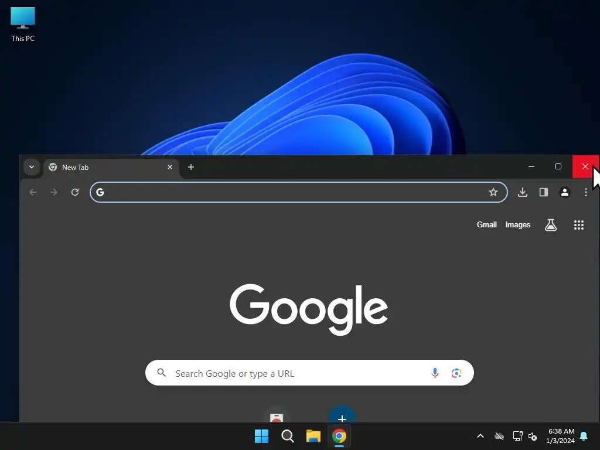The image size is (600, 450).
Task: Add shortcut with the plus tile
Action: tap(342, 415)
